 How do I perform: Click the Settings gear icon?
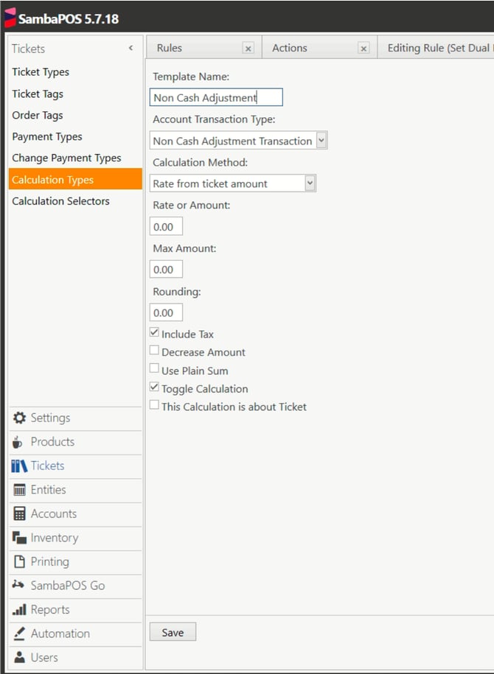[19, 418]
